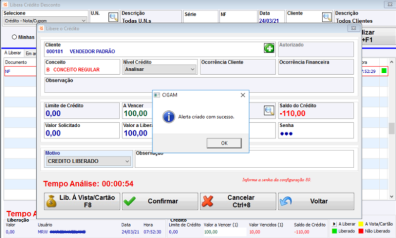The width and height of the screenshot is (396, 238).
Task: Open the Motivo CREDITO LIBERADO dropdown
Action: [x=88, y=161]
